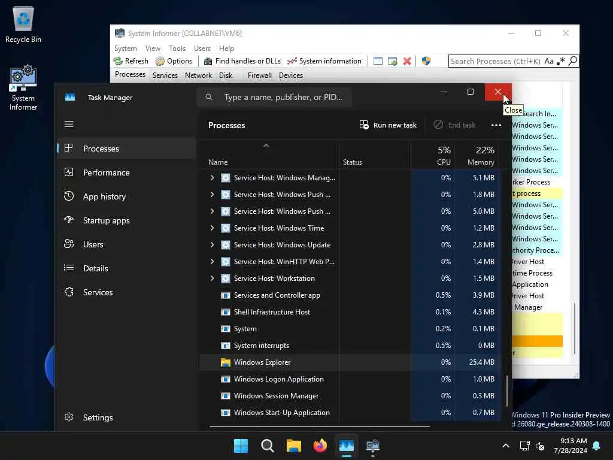This screenshot has width=613, height=460.
Task: Open Help menu in System Informer
Action: (226, 49)
